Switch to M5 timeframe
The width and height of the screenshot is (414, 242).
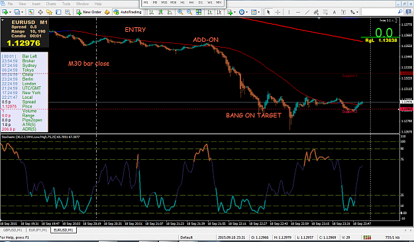pos(155,3)
